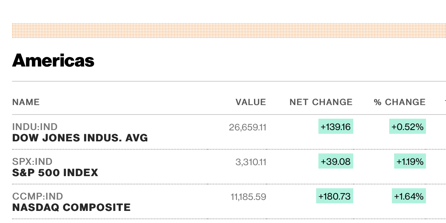
Task: Open the NASDAQ COMPOSITE link
Action: [x=72, y=208]
